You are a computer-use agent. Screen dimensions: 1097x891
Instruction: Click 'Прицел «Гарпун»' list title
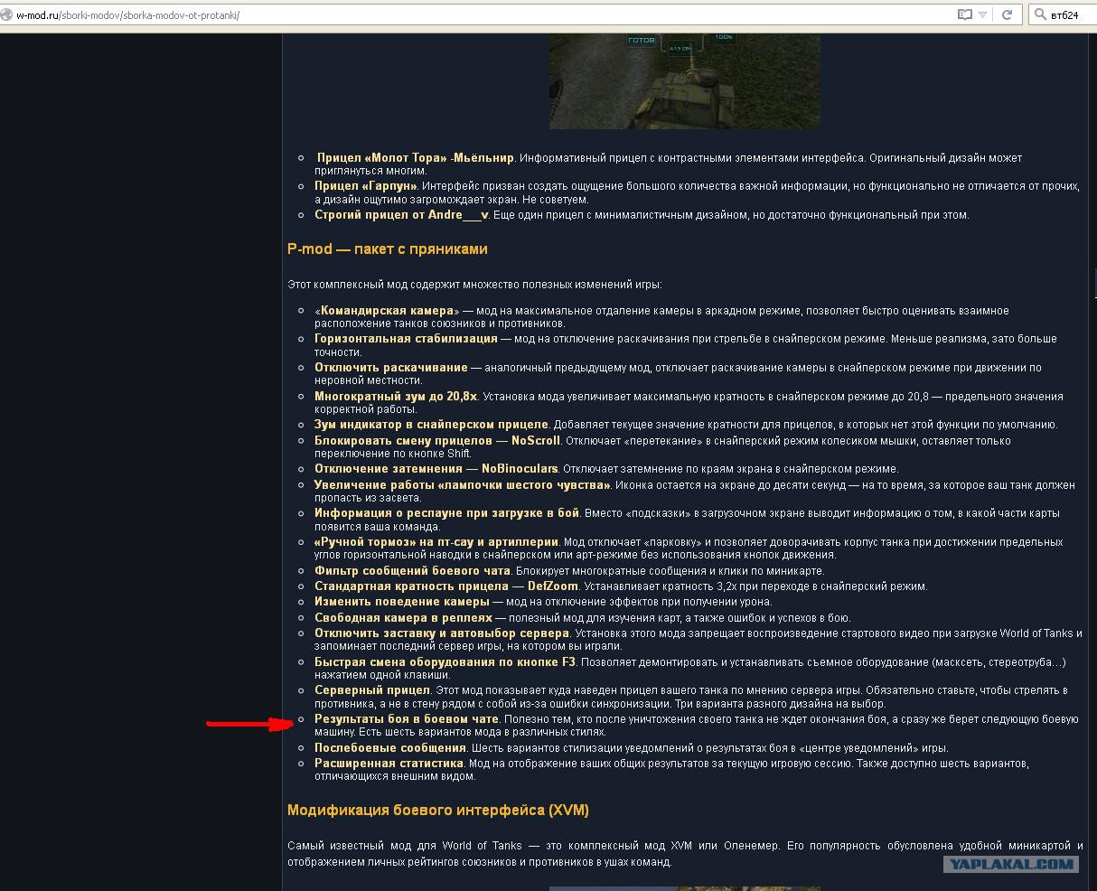click(365, 187)
